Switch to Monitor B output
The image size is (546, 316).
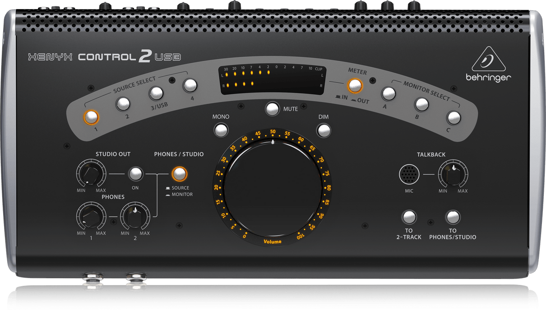[x=421, y=104]
